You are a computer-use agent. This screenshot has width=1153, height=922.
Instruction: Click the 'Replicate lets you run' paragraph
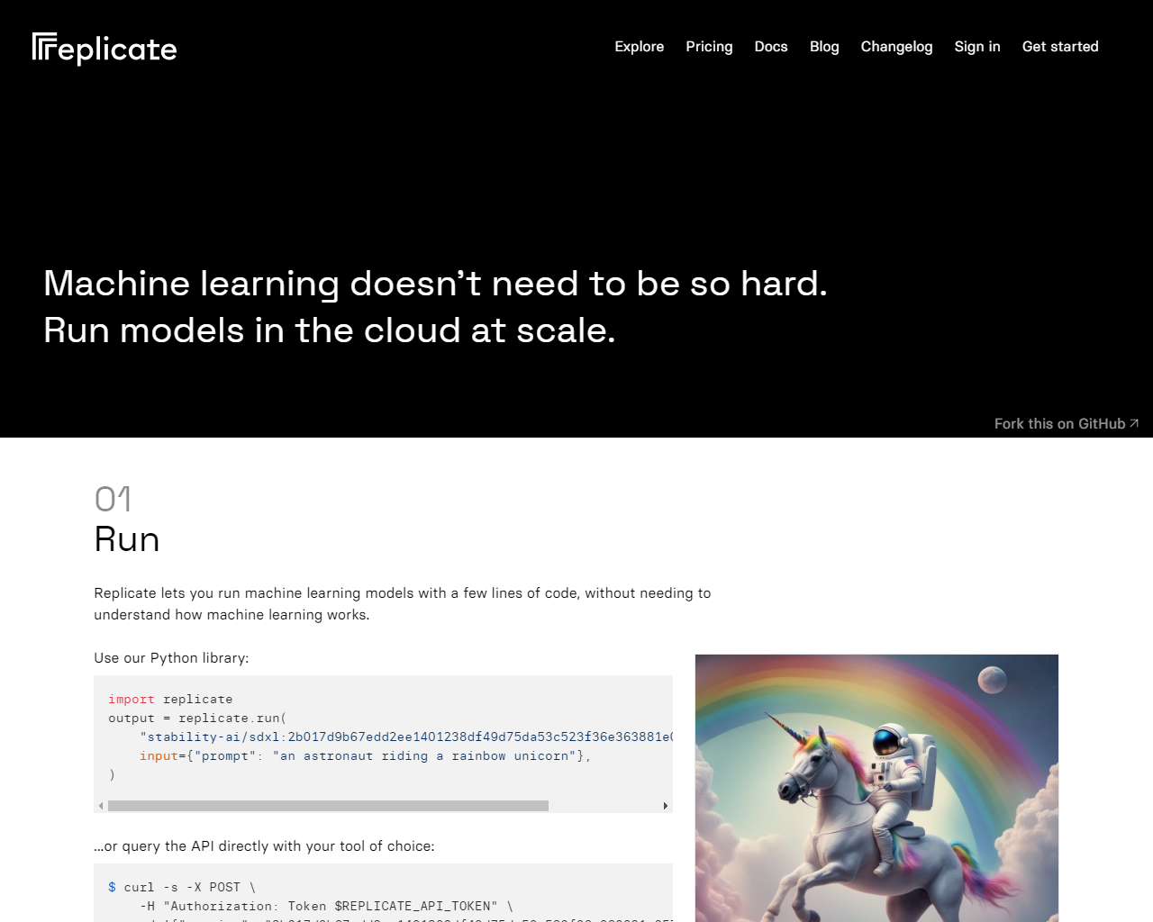click(x=403, y=604)
